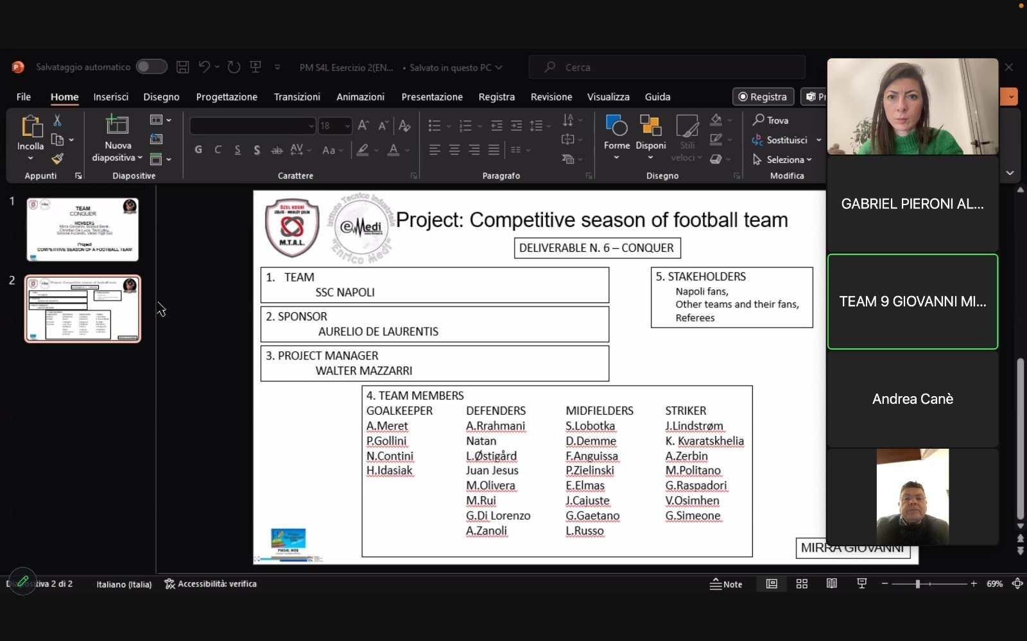Click the Copy icon in Appunti

pos(57,139)
